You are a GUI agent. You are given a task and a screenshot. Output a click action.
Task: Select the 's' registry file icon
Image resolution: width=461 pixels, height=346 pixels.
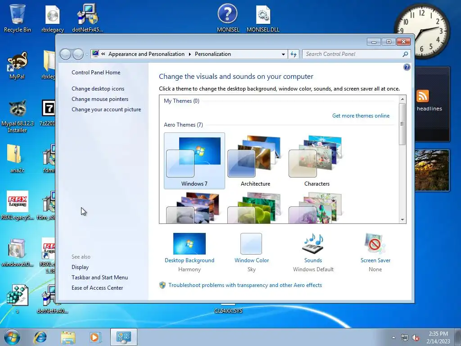[x=17, y=299]
